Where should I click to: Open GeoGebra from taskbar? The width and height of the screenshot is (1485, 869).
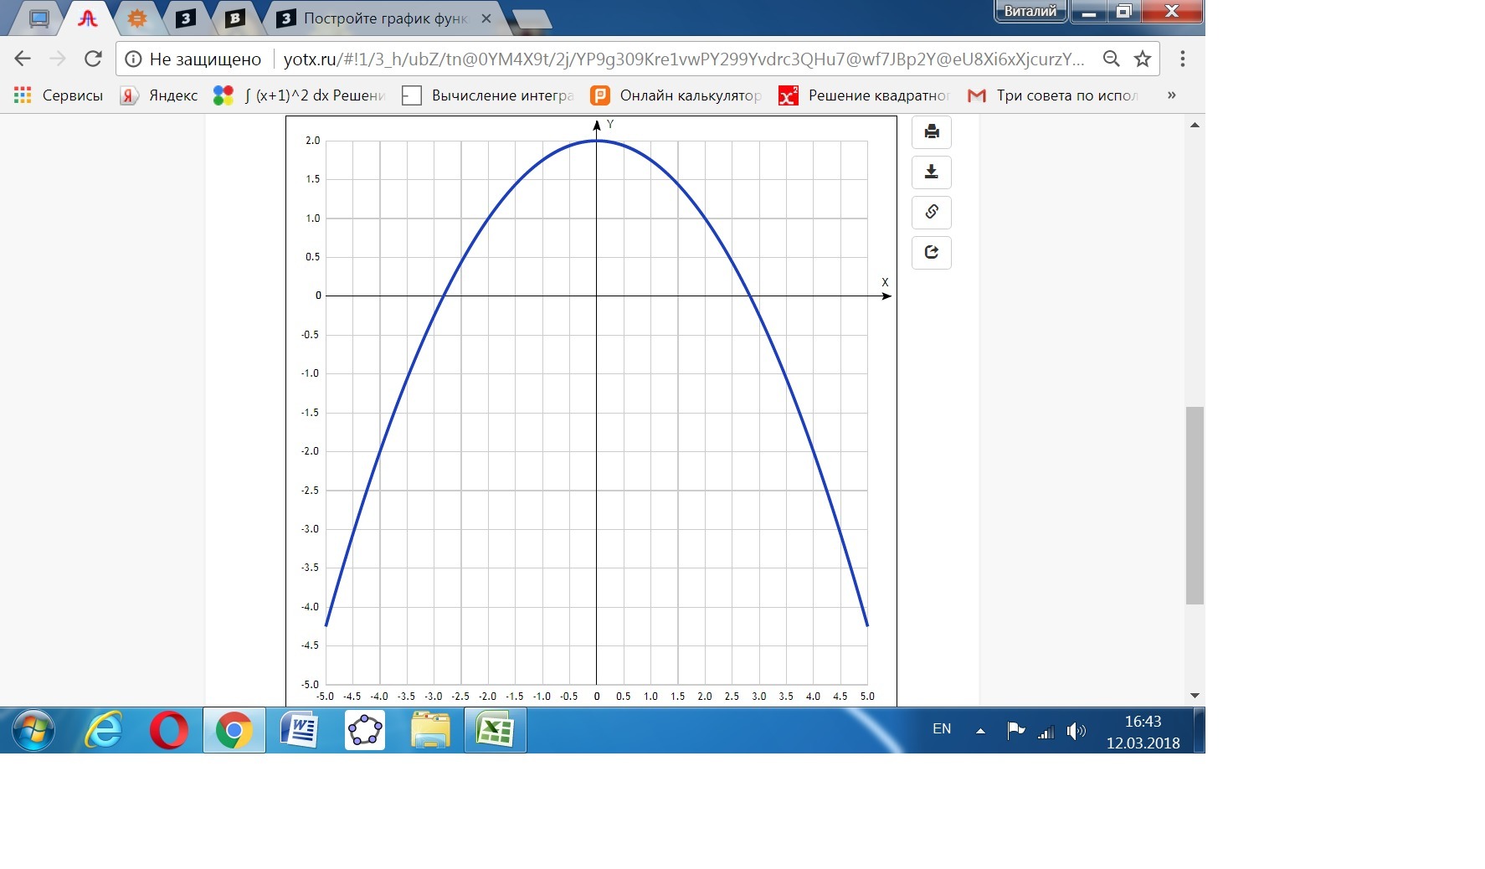pyautogui.click(x=365, y=731)
